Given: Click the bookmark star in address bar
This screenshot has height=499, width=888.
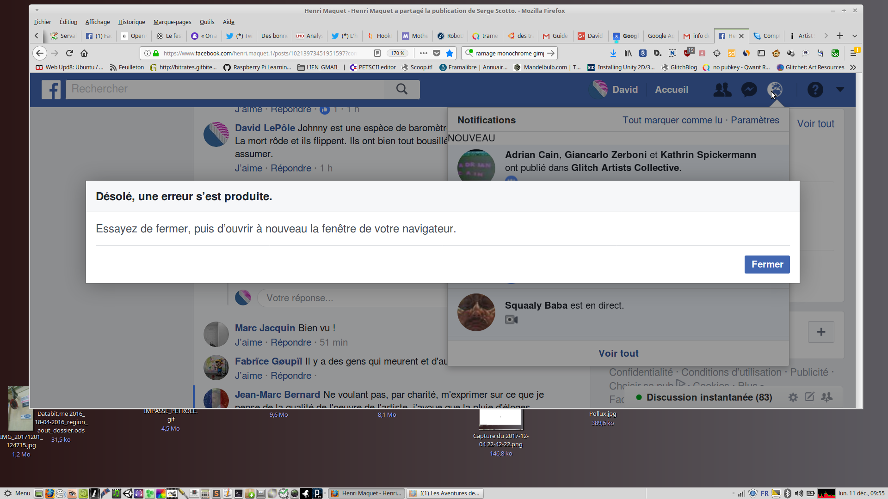Looking at the screenshot, I should 449,53.
